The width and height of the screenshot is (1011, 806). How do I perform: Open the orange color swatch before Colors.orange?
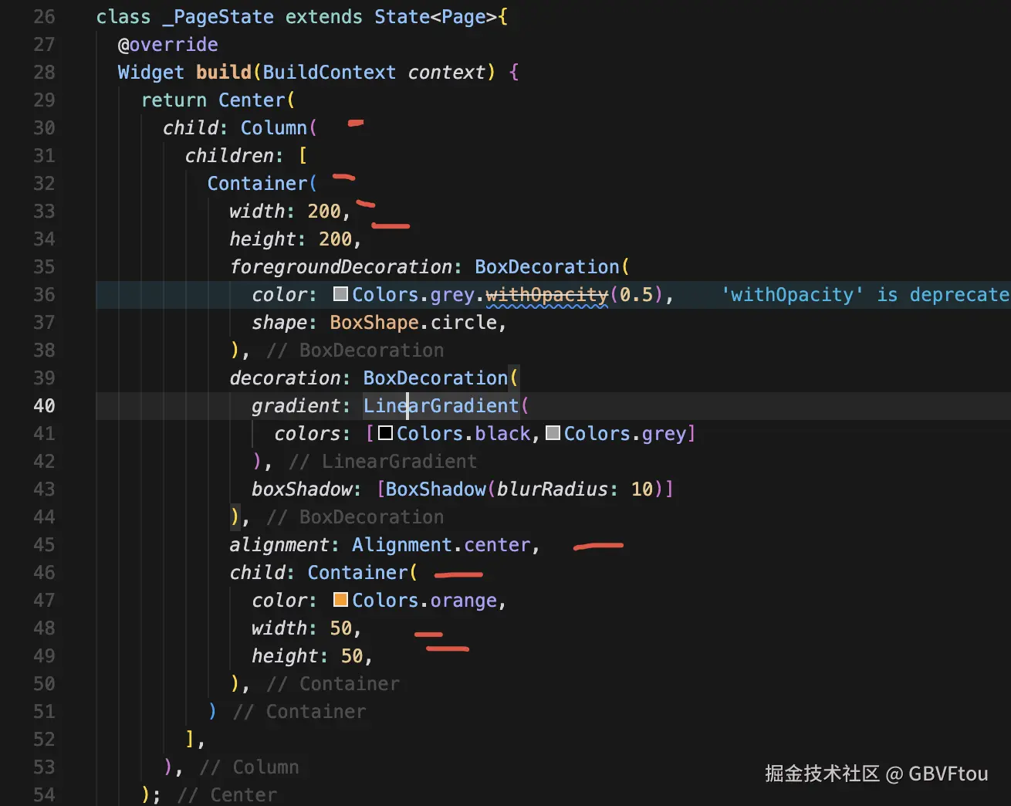click(340, 600)
